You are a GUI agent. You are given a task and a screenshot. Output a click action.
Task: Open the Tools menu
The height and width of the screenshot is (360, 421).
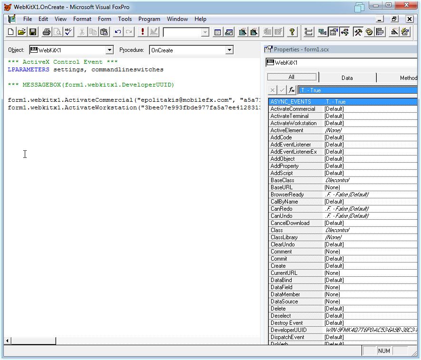click(x=125, y=19)
